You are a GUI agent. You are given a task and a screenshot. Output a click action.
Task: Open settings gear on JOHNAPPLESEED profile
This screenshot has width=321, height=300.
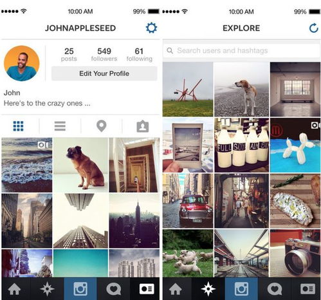point(151,28)
